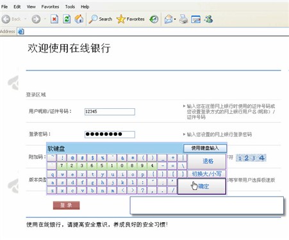Click the Edit page toolbar icon
The height and width of the screenshot is (240, 289).
pyautogui.click(x=196, y=19)
